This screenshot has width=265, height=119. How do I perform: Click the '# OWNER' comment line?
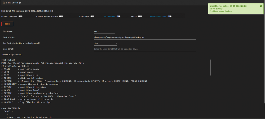[39, 96]
